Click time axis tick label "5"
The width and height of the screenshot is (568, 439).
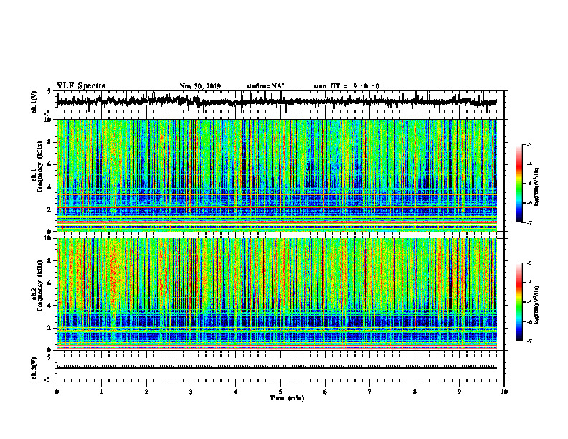(x=280, y=392)
